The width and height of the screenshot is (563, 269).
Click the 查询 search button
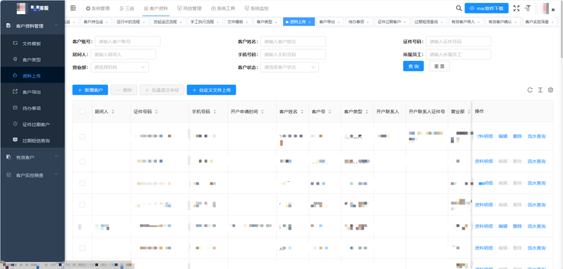pyautogui.click(x=413, y=66)
